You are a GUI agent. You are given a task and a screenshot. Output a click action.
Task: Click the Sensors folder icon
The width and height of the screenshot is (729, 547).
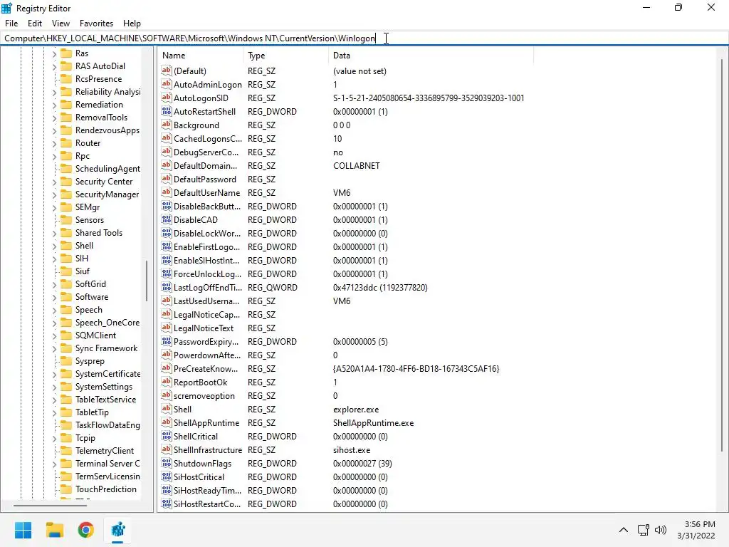coord(66,220)
